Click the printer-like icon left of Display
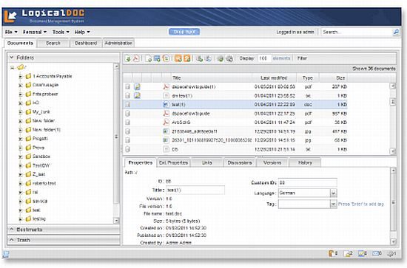The height and width of the screenshot is (268, 407). coord(229,58)
